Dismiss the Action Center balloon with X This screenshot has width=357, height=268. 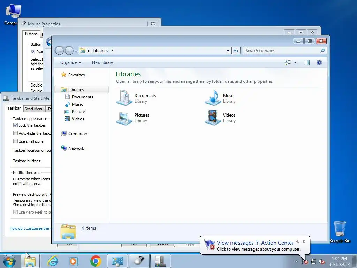tap(304, 241)
